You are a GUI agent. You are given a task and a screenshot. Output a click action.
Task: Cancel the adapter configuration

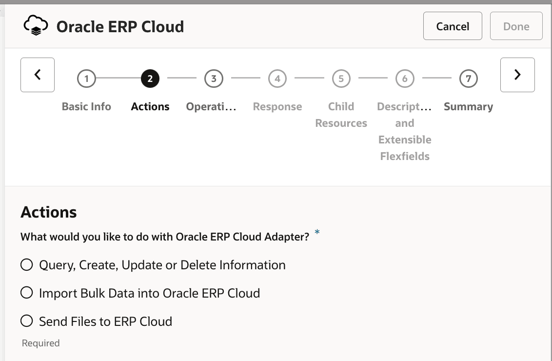click(453, 26)
